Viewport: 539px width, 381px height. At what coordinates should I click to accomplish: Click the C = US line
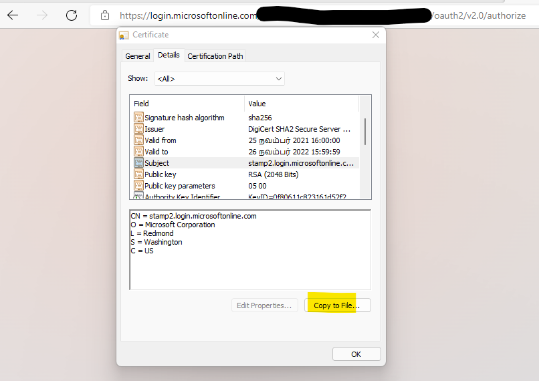click(142, 251)
